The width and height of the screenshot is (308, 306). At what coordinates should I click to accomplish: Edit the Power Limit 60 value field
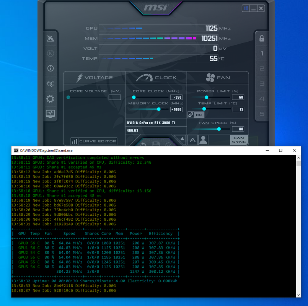(238, 97)
